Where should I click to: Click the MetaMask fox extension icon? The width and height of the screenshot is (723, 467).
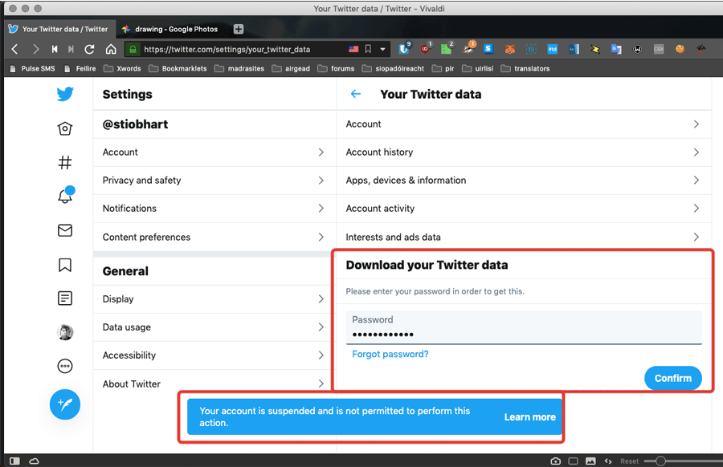tap(510, 49)
